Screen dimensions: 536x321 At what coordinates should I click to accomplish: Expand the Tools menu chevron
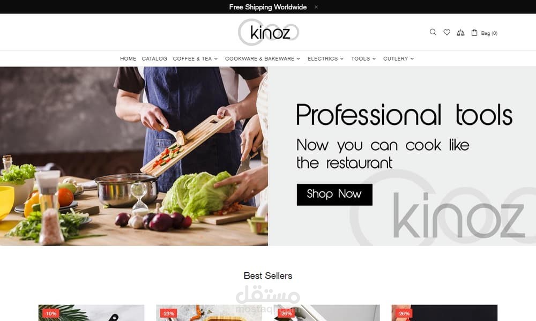[374, 59]
